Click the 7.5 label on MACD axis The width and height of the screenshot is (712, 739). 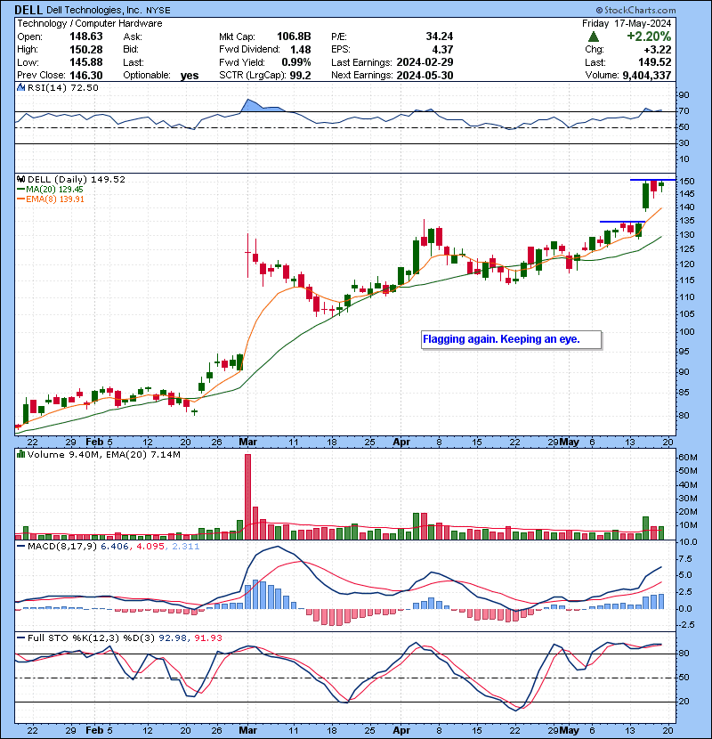pos(685,559)
